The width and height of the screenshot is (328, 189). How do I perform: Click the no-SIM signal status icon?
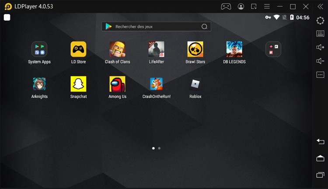click(285, 17)
